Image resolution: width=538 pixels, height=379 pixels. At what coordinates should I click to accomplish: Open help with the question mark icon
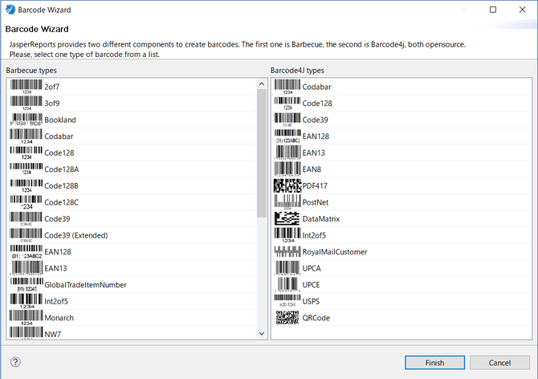pyautogui.click(x=15, y=362)
